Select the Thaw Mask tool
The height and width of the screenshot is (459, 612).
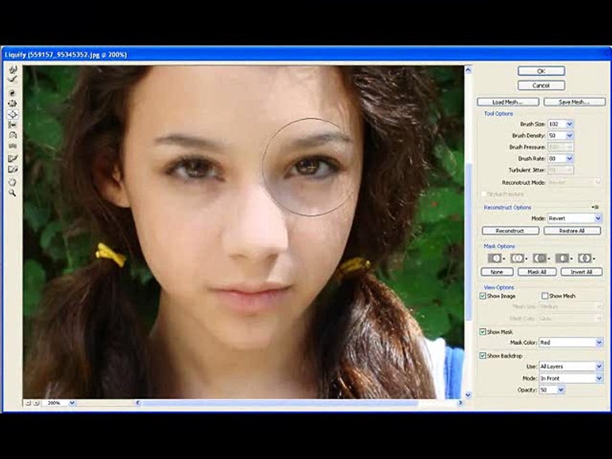click(x=13, y=170)
